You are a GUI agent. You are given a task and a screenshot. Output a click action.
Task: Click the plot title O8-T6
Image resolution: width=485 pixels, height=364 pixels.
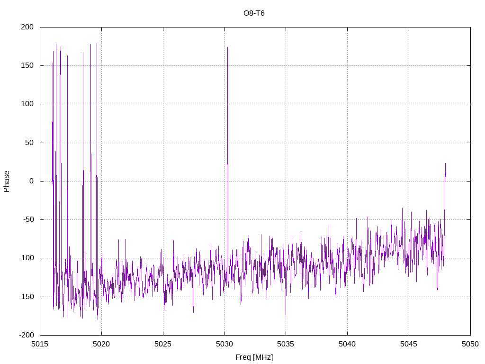254,13
